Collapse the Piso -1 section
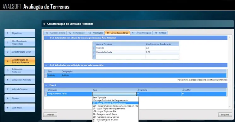 point(46,85)
